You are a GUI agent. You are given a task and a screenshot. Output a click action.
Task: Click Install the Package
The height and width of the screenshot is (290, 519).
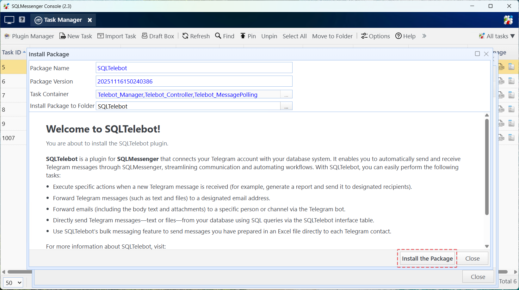[427, 258]
